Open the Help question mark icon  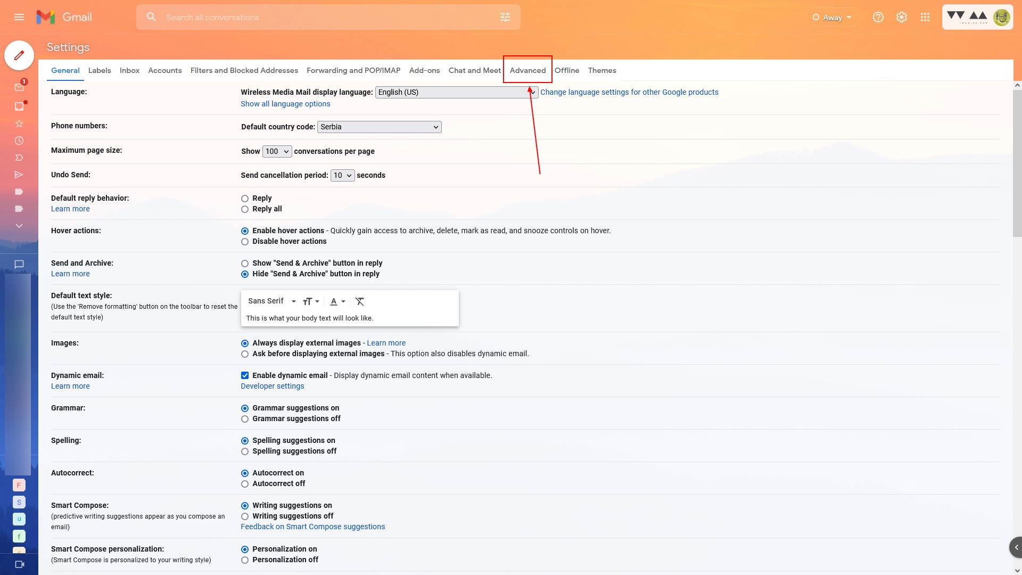(878, 17)
